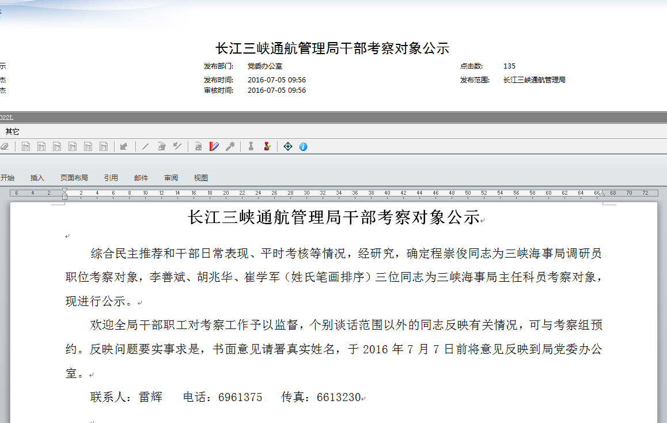Click the gray down-left arrow icon

[x=124, y=147]
